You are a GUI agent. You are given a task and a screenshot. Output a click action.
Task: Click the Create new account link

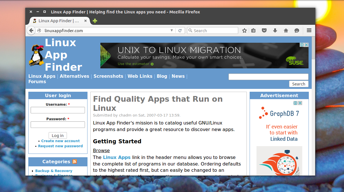(x=60, y=141)
